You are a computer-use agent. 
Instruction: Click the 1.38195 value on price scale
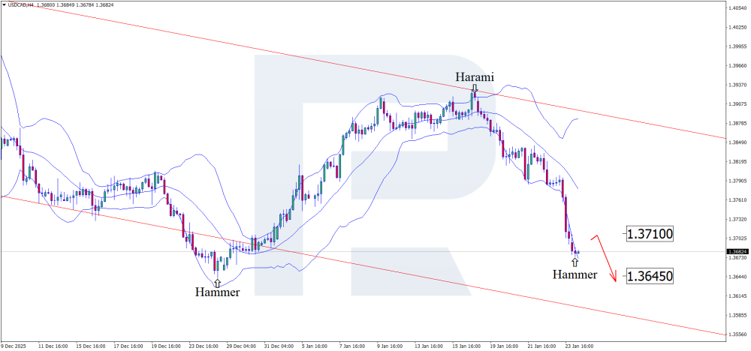[736, 161]
